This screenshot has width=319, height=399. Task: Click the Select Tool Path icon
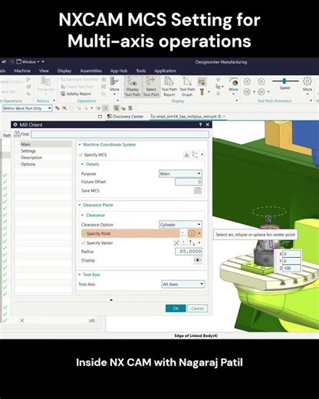pos(151,87)
